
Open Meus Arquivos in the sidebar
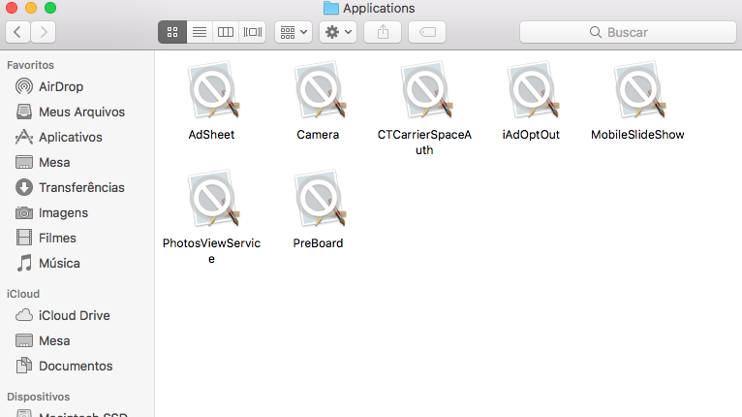(77, 112)
